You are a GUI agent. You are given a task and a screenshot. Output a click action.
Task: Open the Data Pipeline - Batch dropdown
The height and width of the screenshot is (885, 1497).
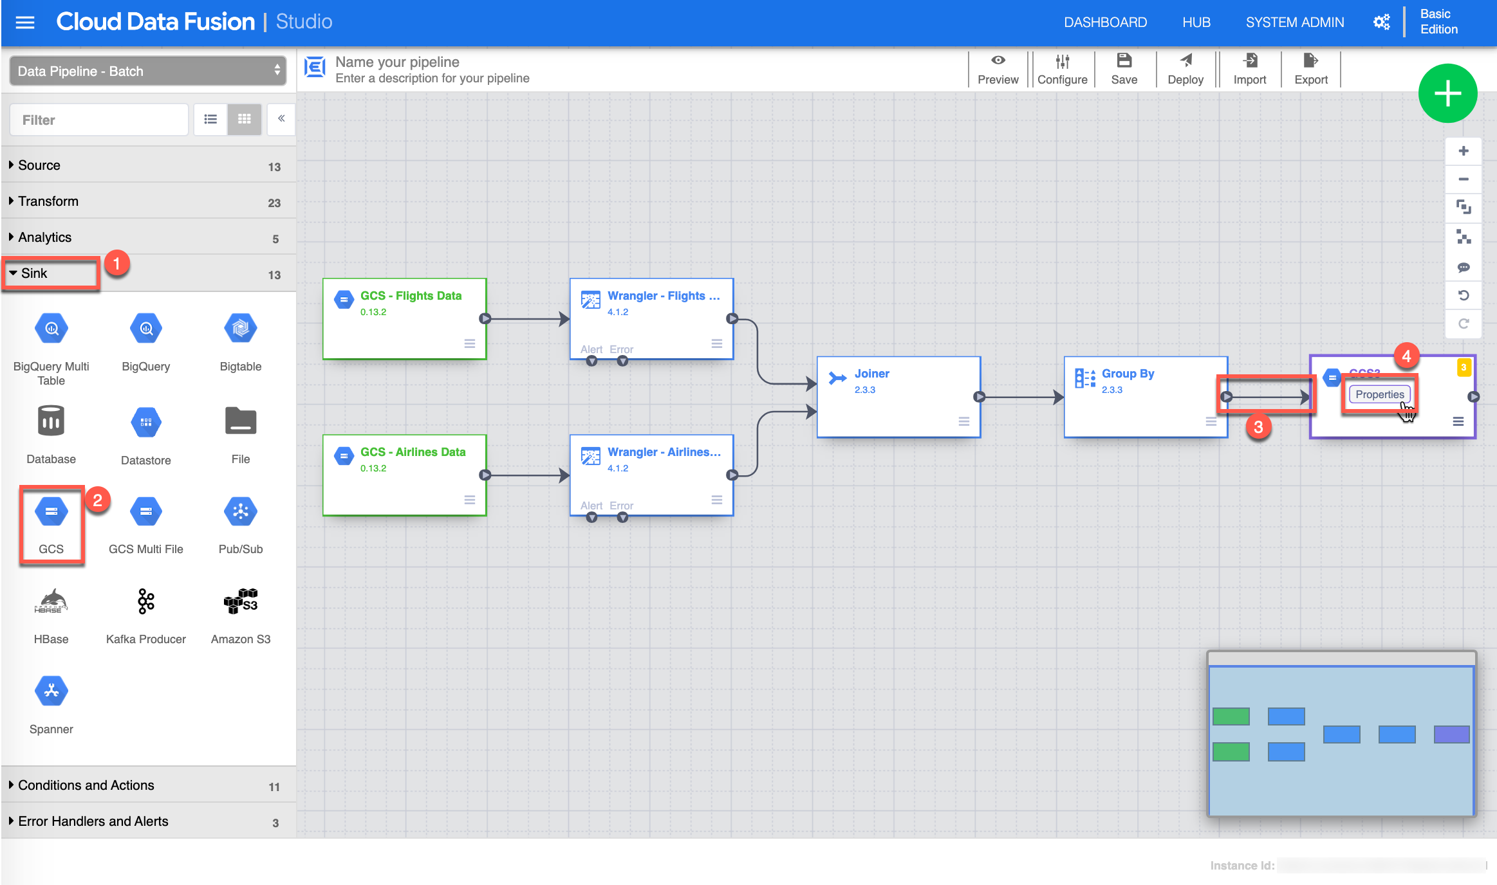[148, 71]
